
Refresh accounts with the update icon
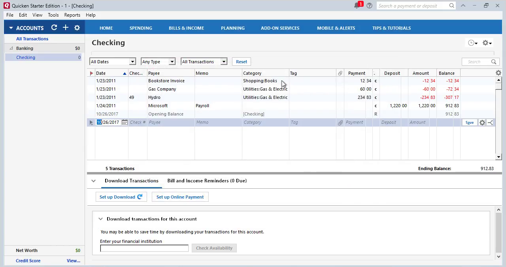tap(54, 28)
